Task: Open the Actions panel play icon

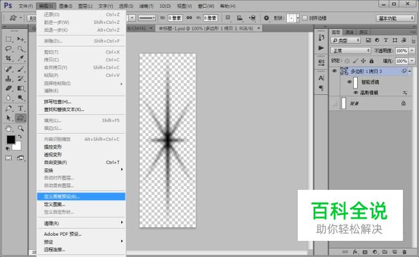Action: pos(321,48)
